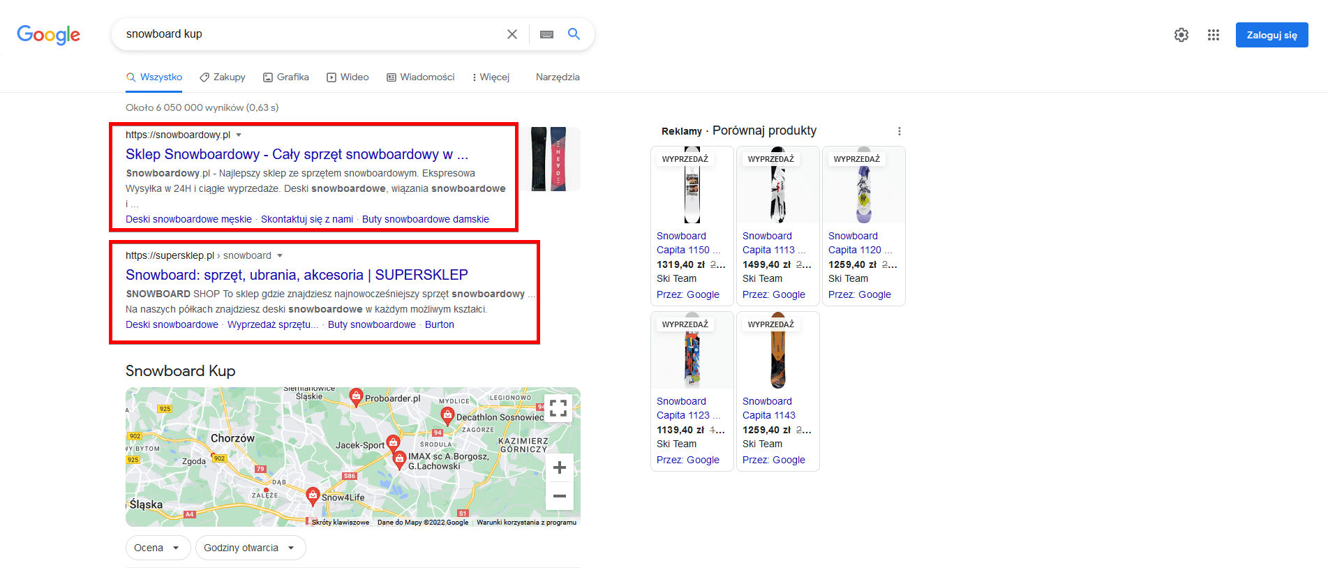Open the on-screen keyboard icon
Screen dimensions: 1328x570
(x=546, y=34)
